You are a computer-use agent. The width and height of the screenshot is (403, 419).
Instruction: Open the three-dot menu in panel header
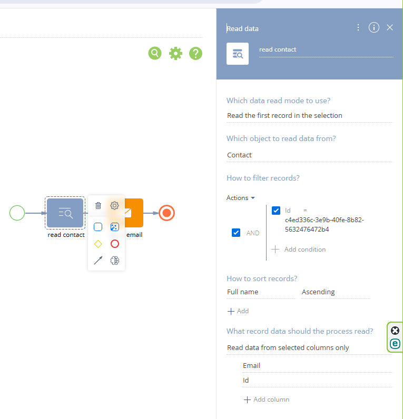pos(358,27)
